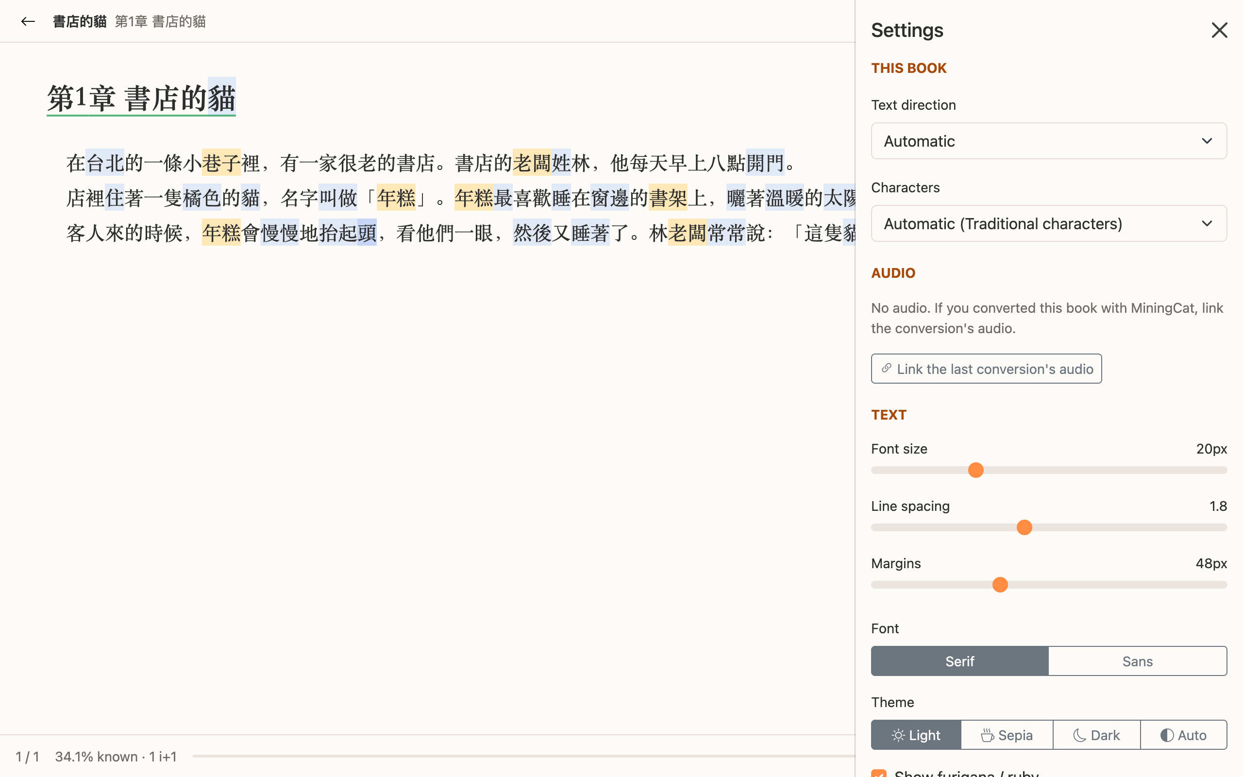Click the 34.1% known status text
Screen dimensions: 1243x777
(97, 757)
